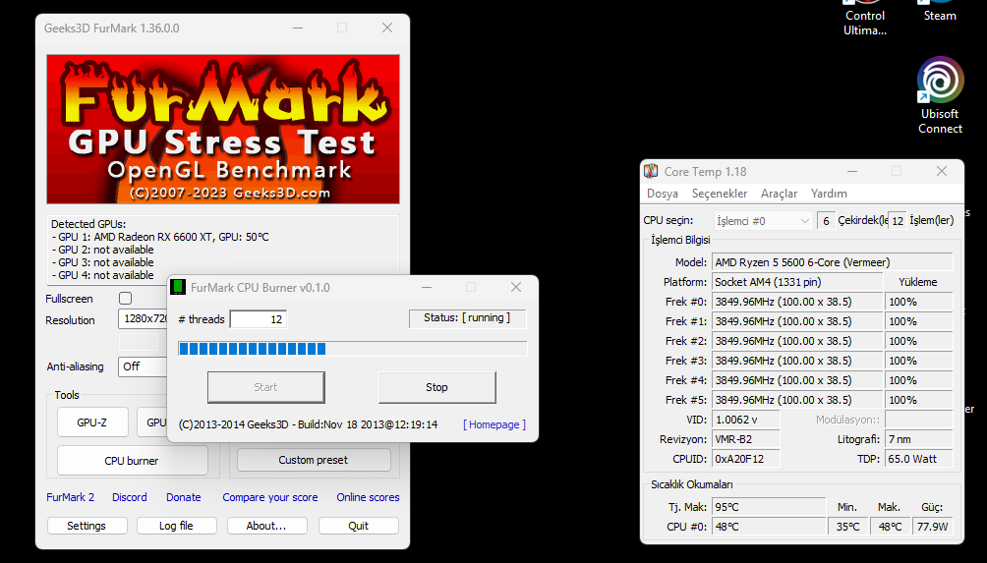The height and width of the screenshot is (563, 987).
Task: Click the CPUID 0xA20F12 value
Action: [746, 459]
